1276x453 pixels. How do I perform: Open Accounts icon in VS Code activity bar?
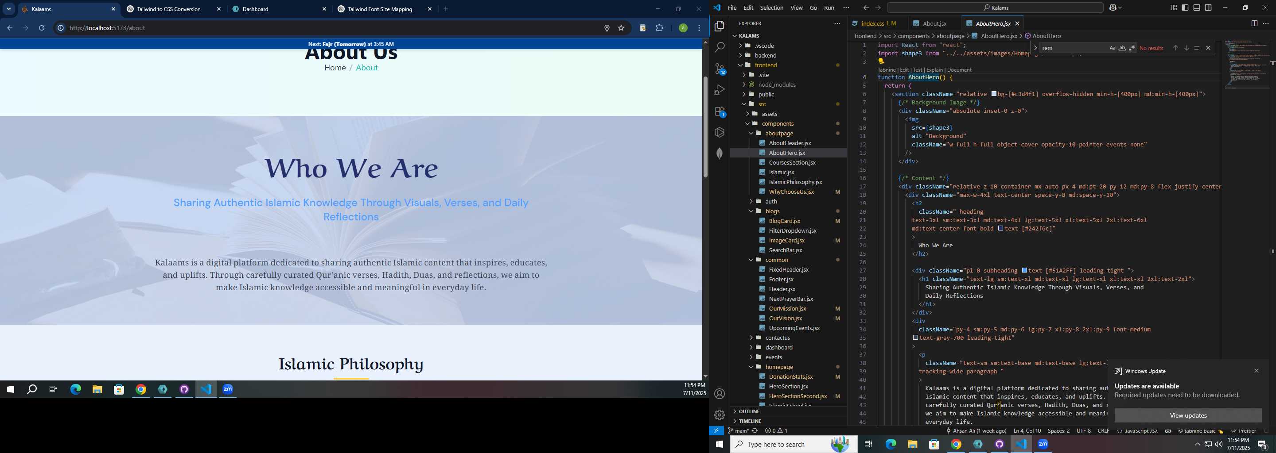click(720, 394)
